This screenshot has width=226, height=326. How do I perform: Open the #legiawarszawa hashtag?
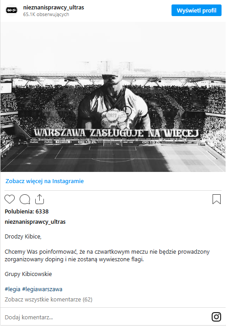coord(42,289)
